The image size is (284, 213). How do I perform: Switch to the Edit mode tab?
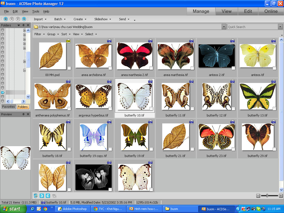point(248,11)
